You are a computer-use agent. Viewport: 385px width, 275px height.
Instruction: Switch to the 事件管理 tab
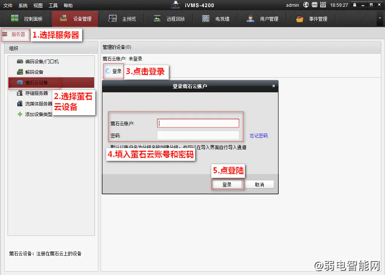[x=311, y=19]
